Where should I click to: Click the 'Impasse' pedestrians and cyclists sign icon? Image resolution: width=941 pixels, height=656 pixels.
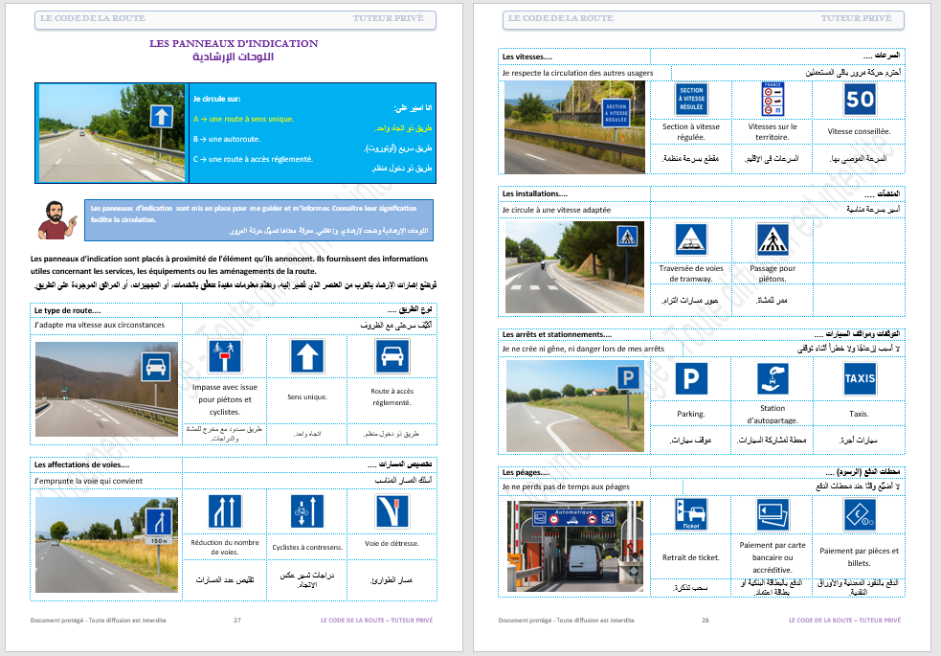click(x=224, y=356)
